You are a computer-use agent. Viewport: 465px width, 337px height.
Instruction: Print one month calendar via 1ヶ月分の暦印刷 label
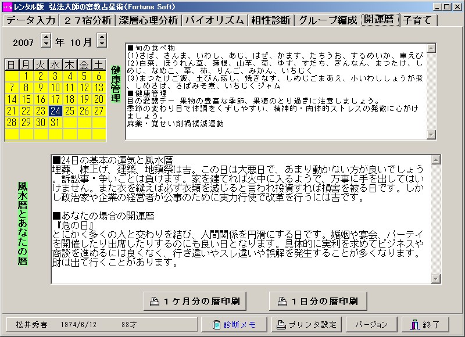point(201,302)
